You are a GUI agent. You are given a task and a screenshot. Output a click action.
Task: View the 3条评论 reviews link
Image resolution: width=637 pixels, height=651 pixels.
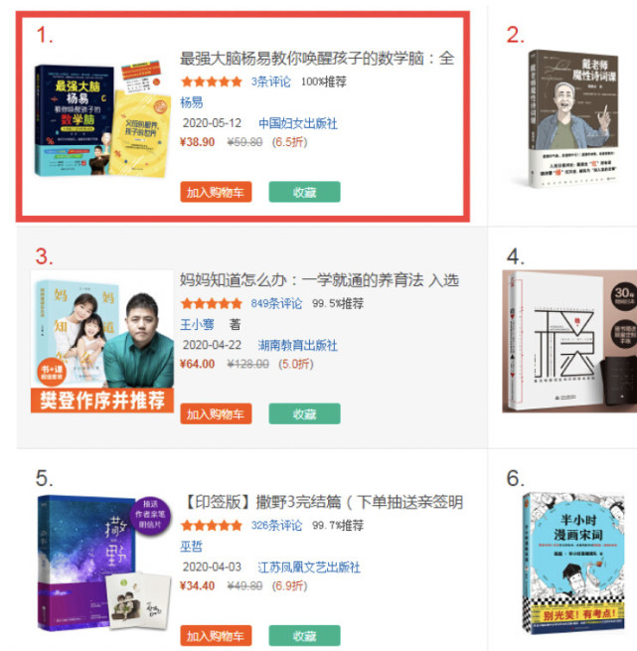pyautogui.click(x=270, y=81)
